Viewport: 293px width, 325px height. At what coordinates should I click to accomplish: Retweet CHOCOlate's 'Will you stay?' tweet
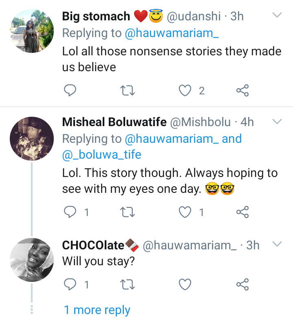[x=129, y=284]
